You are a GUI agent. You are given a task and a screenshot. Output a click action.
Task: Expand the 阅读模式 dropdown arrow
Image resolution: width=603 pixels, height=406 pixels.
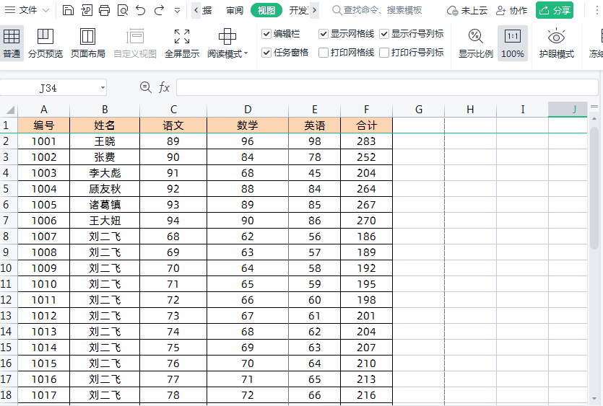(246, 53)
